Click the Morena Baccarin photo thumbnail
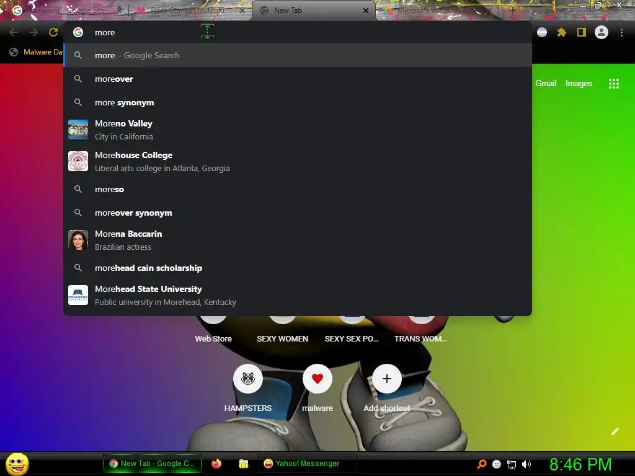Viewport: 635px width, 476px height. coord(78,240)
